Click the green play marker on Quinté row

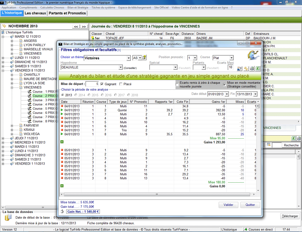(62, 110)
